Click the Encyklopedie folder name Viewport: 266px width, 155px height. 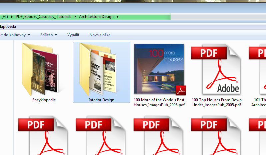tap(44, 100)
